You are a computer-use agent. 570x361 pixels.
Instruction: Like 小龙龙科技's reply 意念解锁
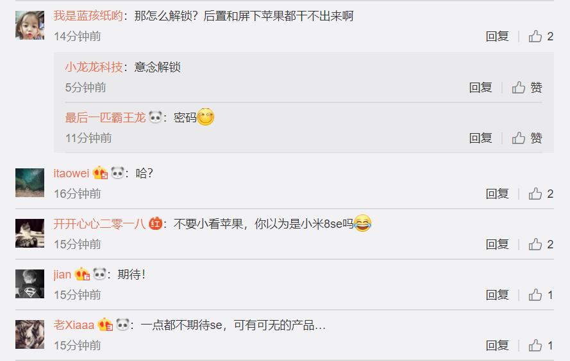[527, 88]
